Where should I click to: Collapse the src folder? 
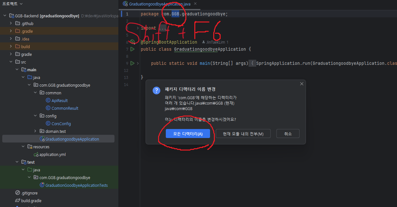pos(11,62)
